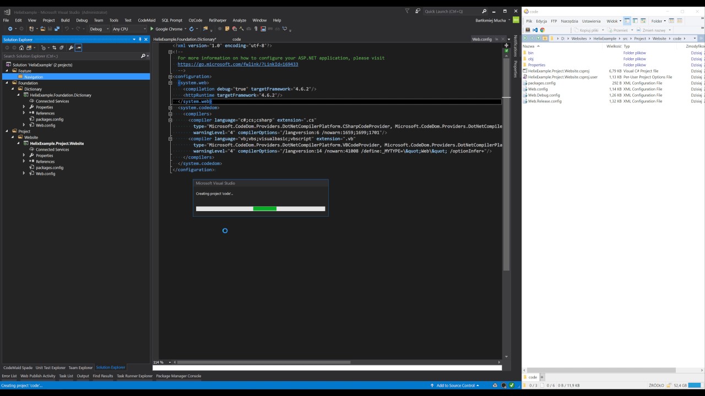
Task: Pin the Solution Explorer panel
Action: (140, 40)
